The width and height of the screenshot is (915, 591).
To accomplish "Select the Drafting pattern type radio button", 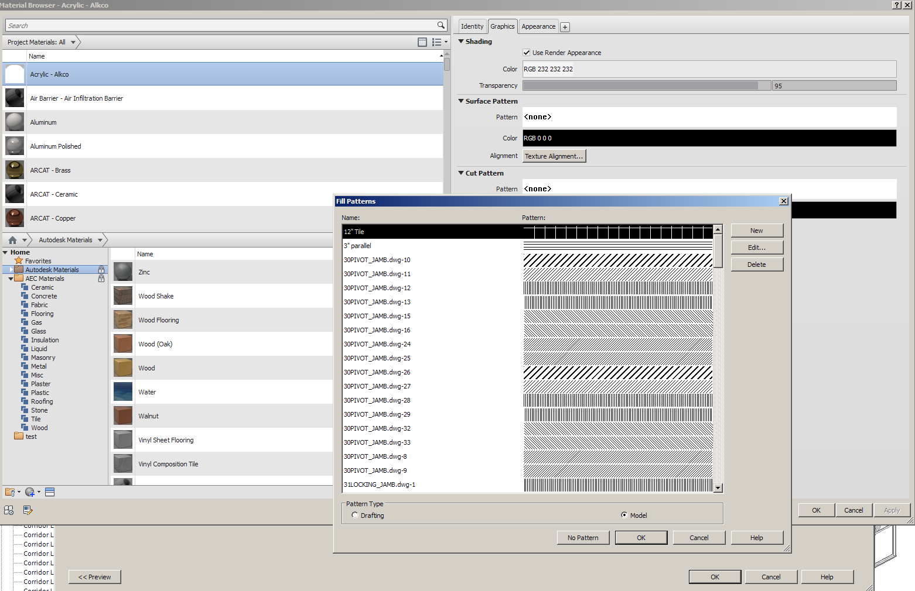I will (x=355, y=515).
